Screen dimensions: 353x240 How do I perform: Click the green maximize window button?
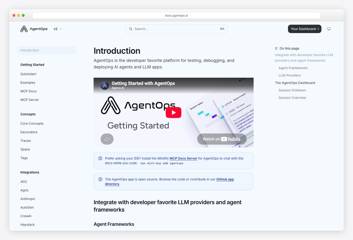(x=23, y=15)
